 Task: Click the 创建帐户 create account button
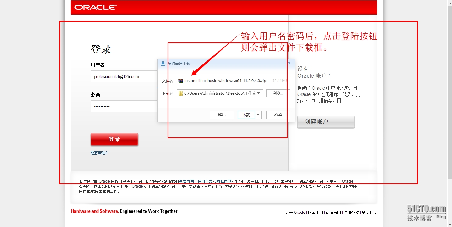326,122
